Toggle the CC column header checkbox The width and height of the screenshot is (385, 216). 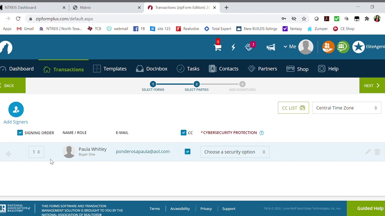point(183,133)
